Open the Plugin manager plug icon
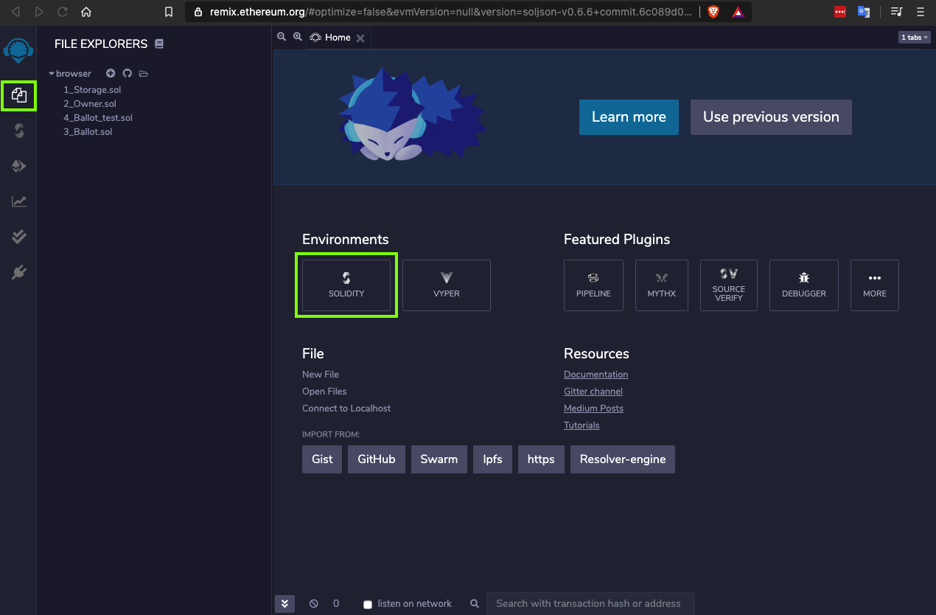 click(19, 273)
